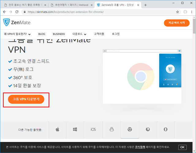Select the Firefox platform icon
Screen dimensions: 196x153
pos(148,129)
